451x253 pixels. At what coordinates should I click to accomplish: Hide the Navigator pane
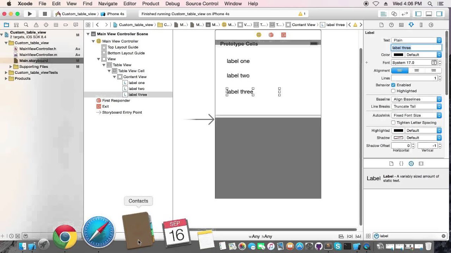click(418, 14)
